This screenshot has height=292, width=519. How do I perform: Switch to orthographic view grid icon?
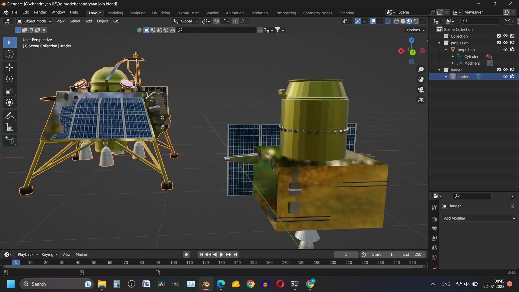[x=421, y=100]
